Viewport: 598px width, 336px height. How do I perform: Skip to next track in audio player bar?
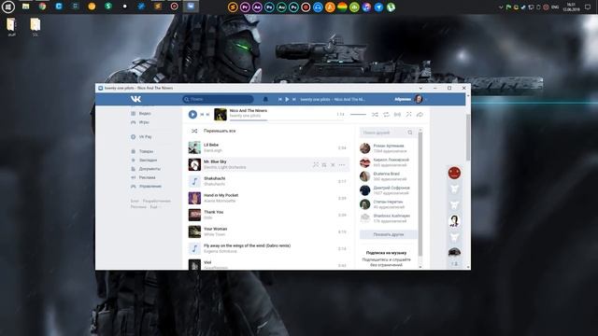click(x=207, y=114)
